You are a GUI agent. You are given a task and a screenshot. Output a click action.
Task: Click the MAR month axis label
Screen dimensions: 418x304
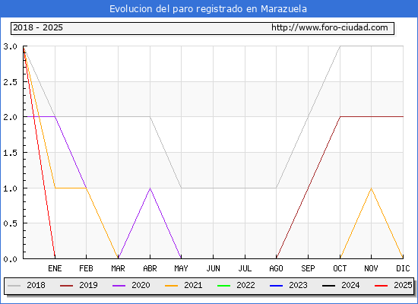point(118,268)
